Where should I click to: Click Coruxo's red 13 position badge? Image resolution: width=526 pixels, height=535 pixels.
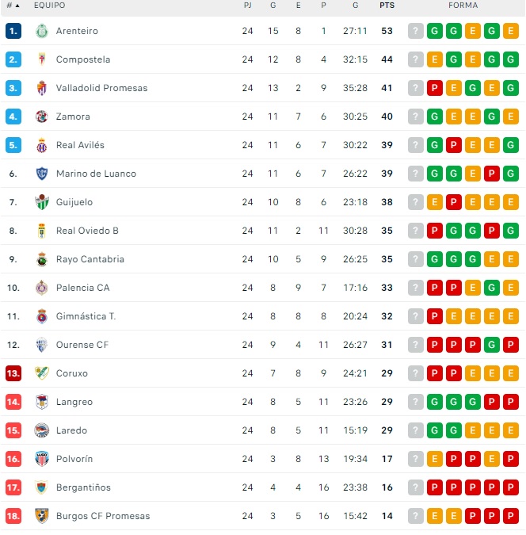(x=13, y=373)
